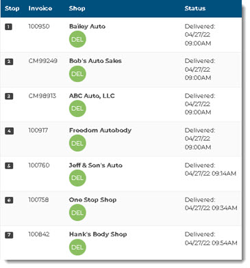Image resolution: width=250 pixels, height=268 pixels.
Task: Select Hank's Body Shop DEL badge
Action: (77, 247)
